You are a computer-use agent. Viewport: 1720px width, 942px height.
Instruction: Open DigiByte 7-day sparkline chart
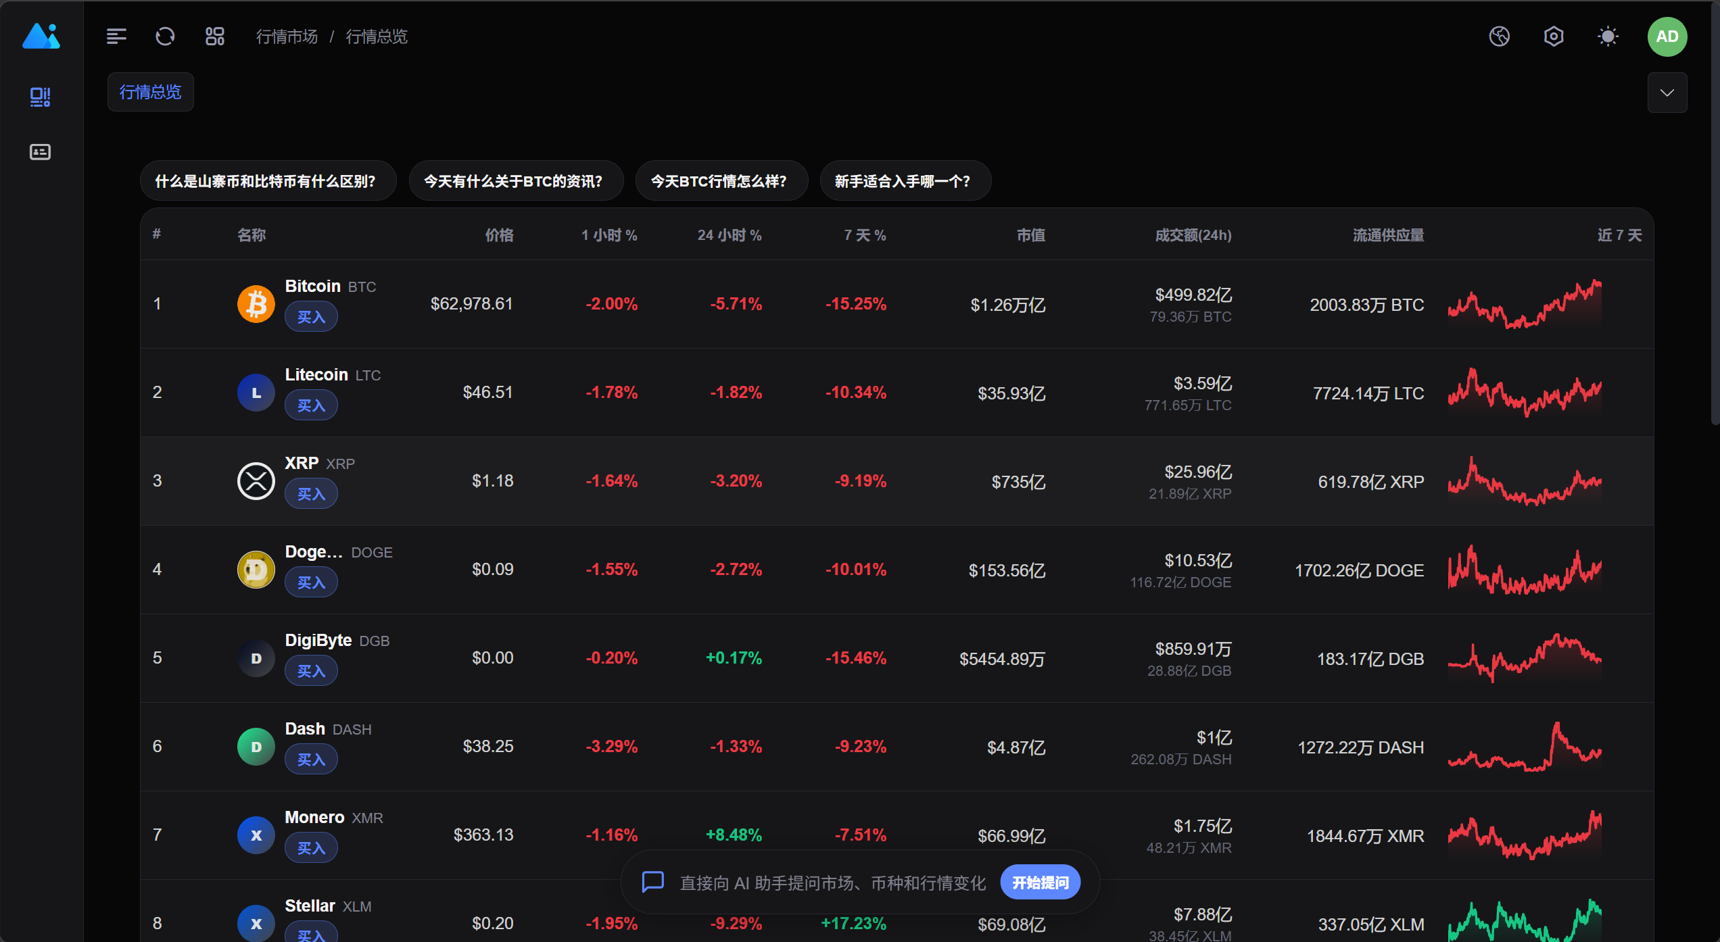1525,658
